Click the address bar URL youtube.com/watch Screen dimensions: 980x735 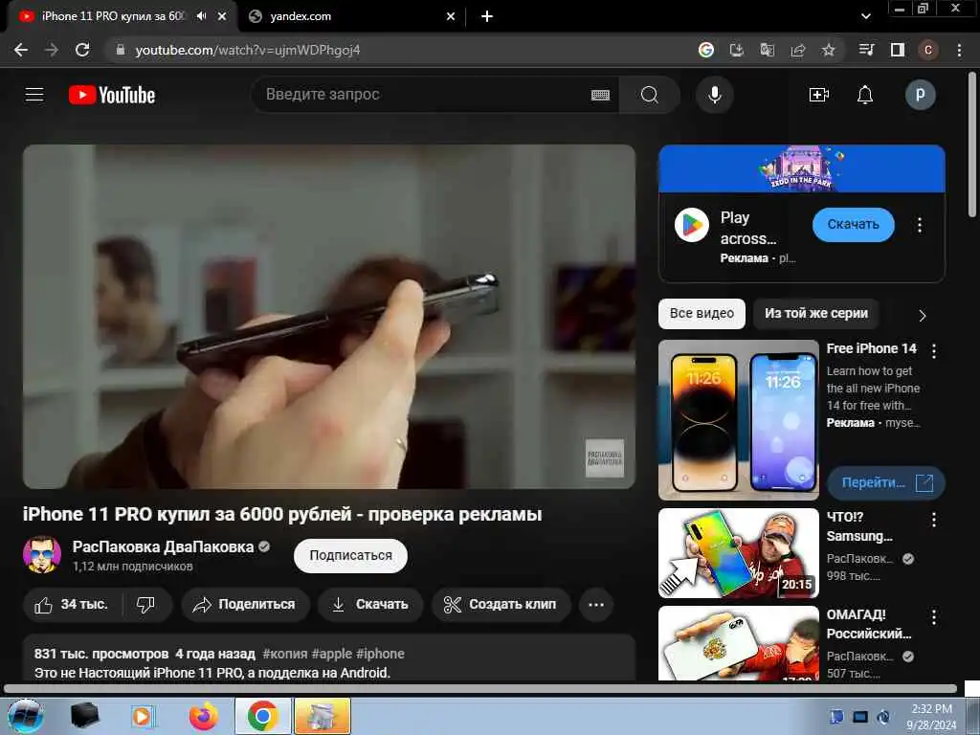(x=248, y=50)
